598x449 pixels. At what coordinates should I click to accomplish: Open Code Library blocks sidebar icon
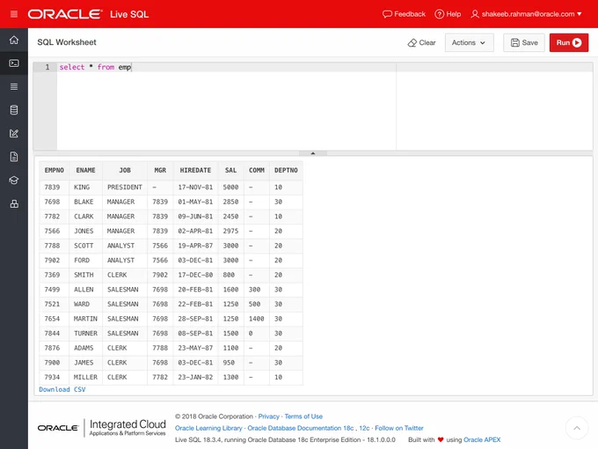pos(14,203)
